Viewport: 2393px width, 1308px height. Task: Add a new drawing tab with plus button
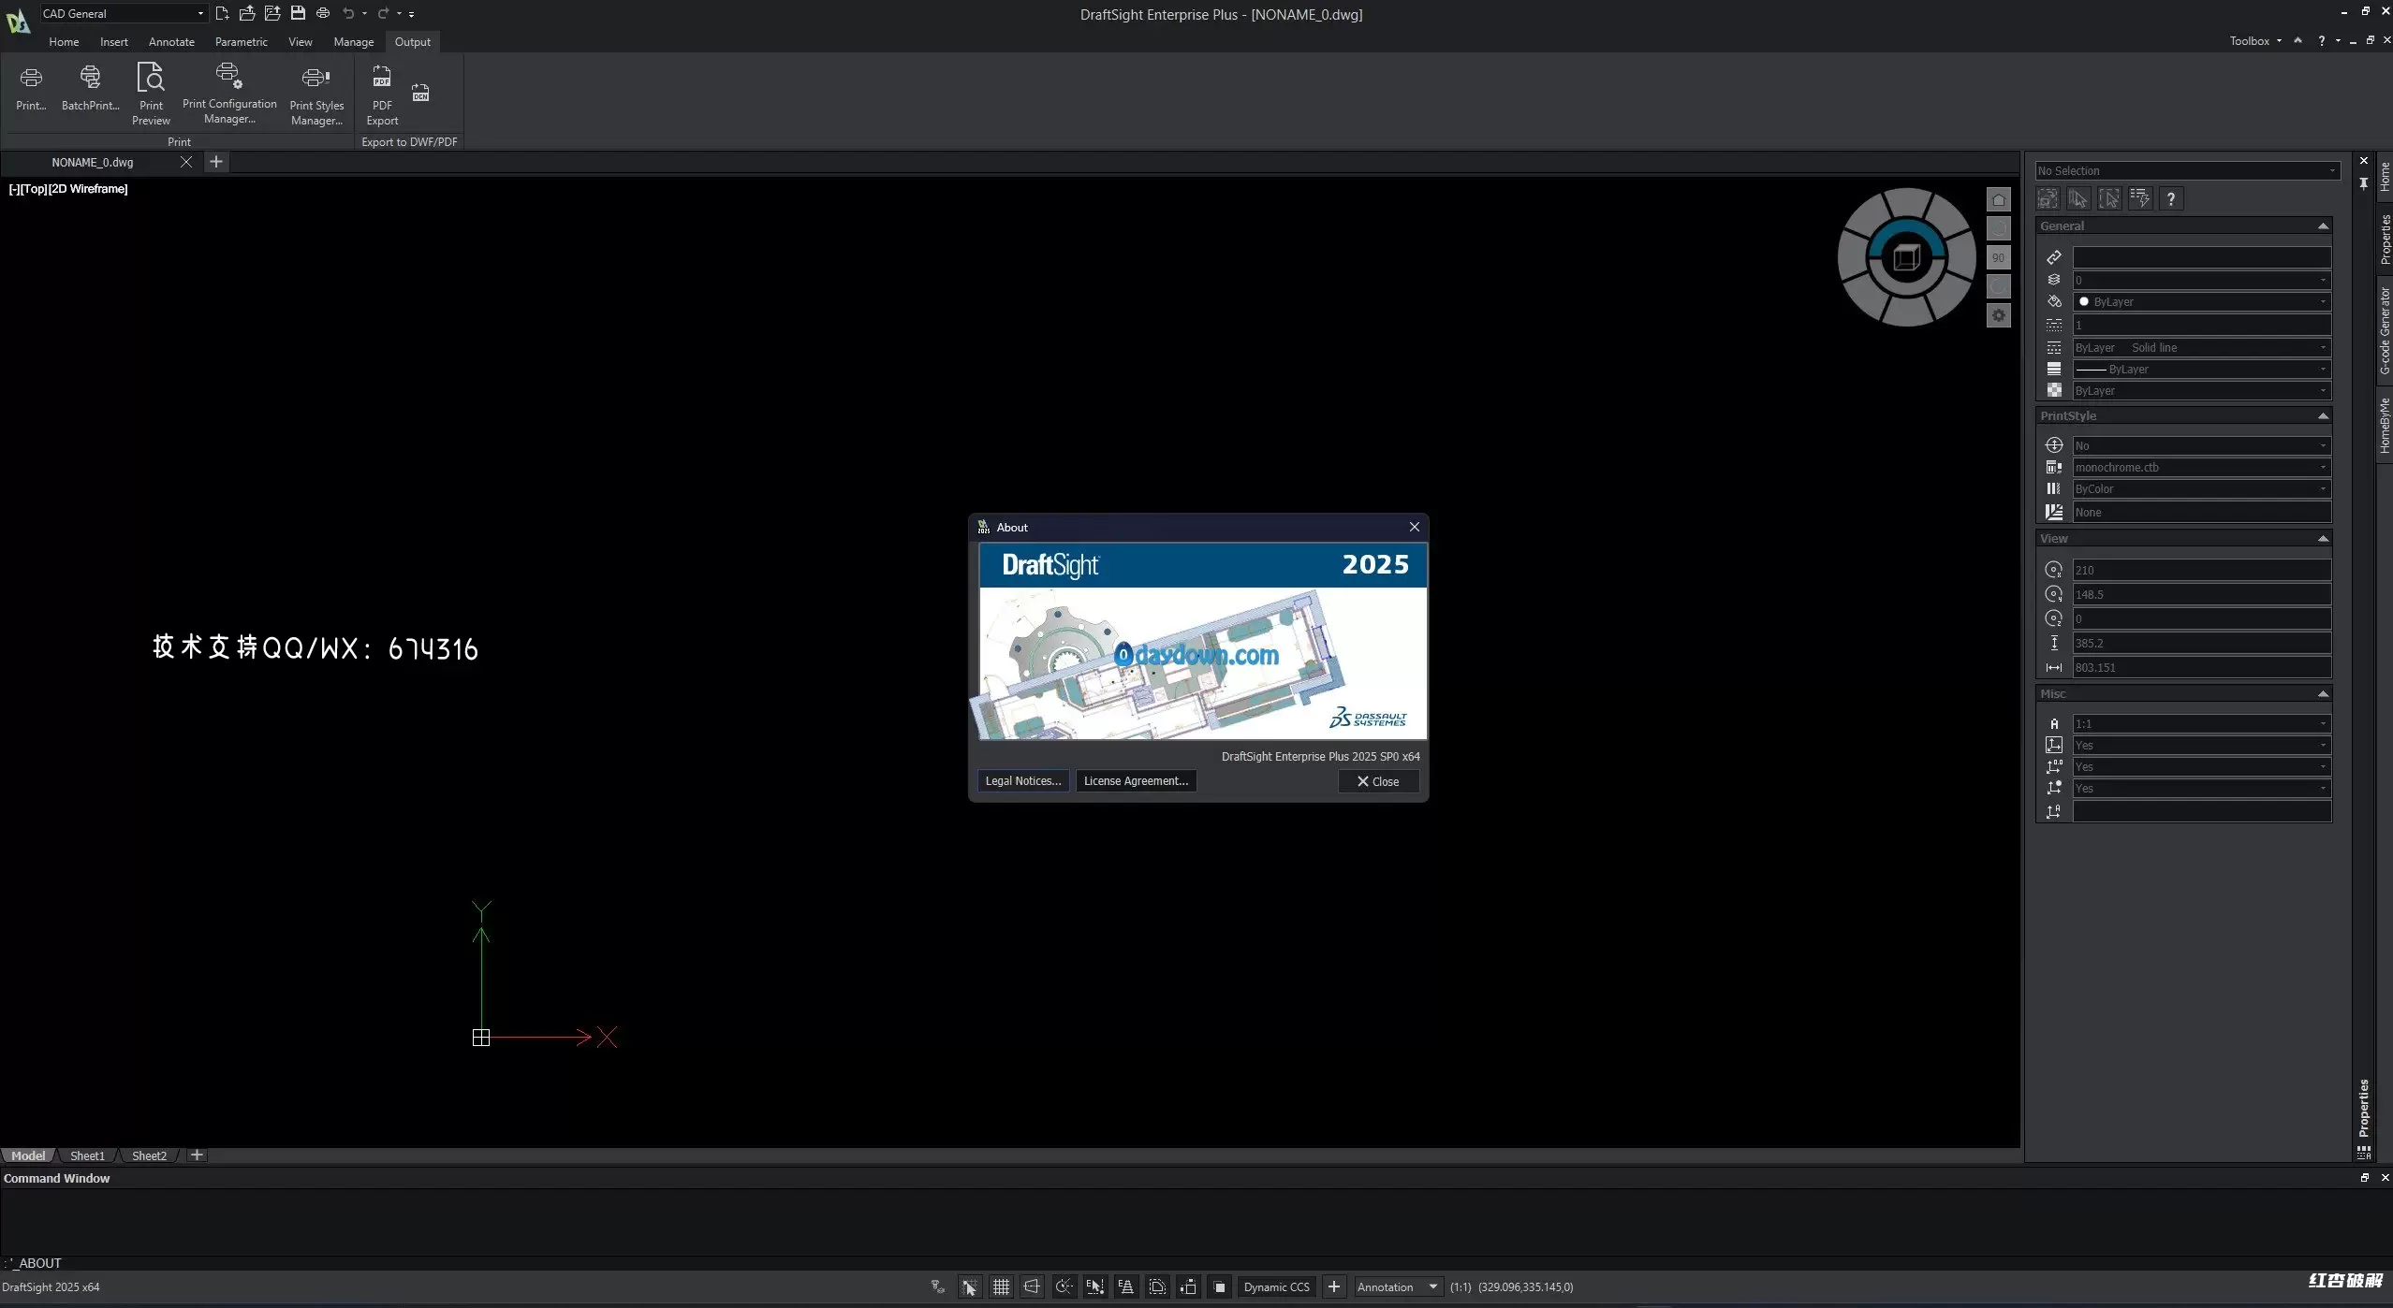216,162
